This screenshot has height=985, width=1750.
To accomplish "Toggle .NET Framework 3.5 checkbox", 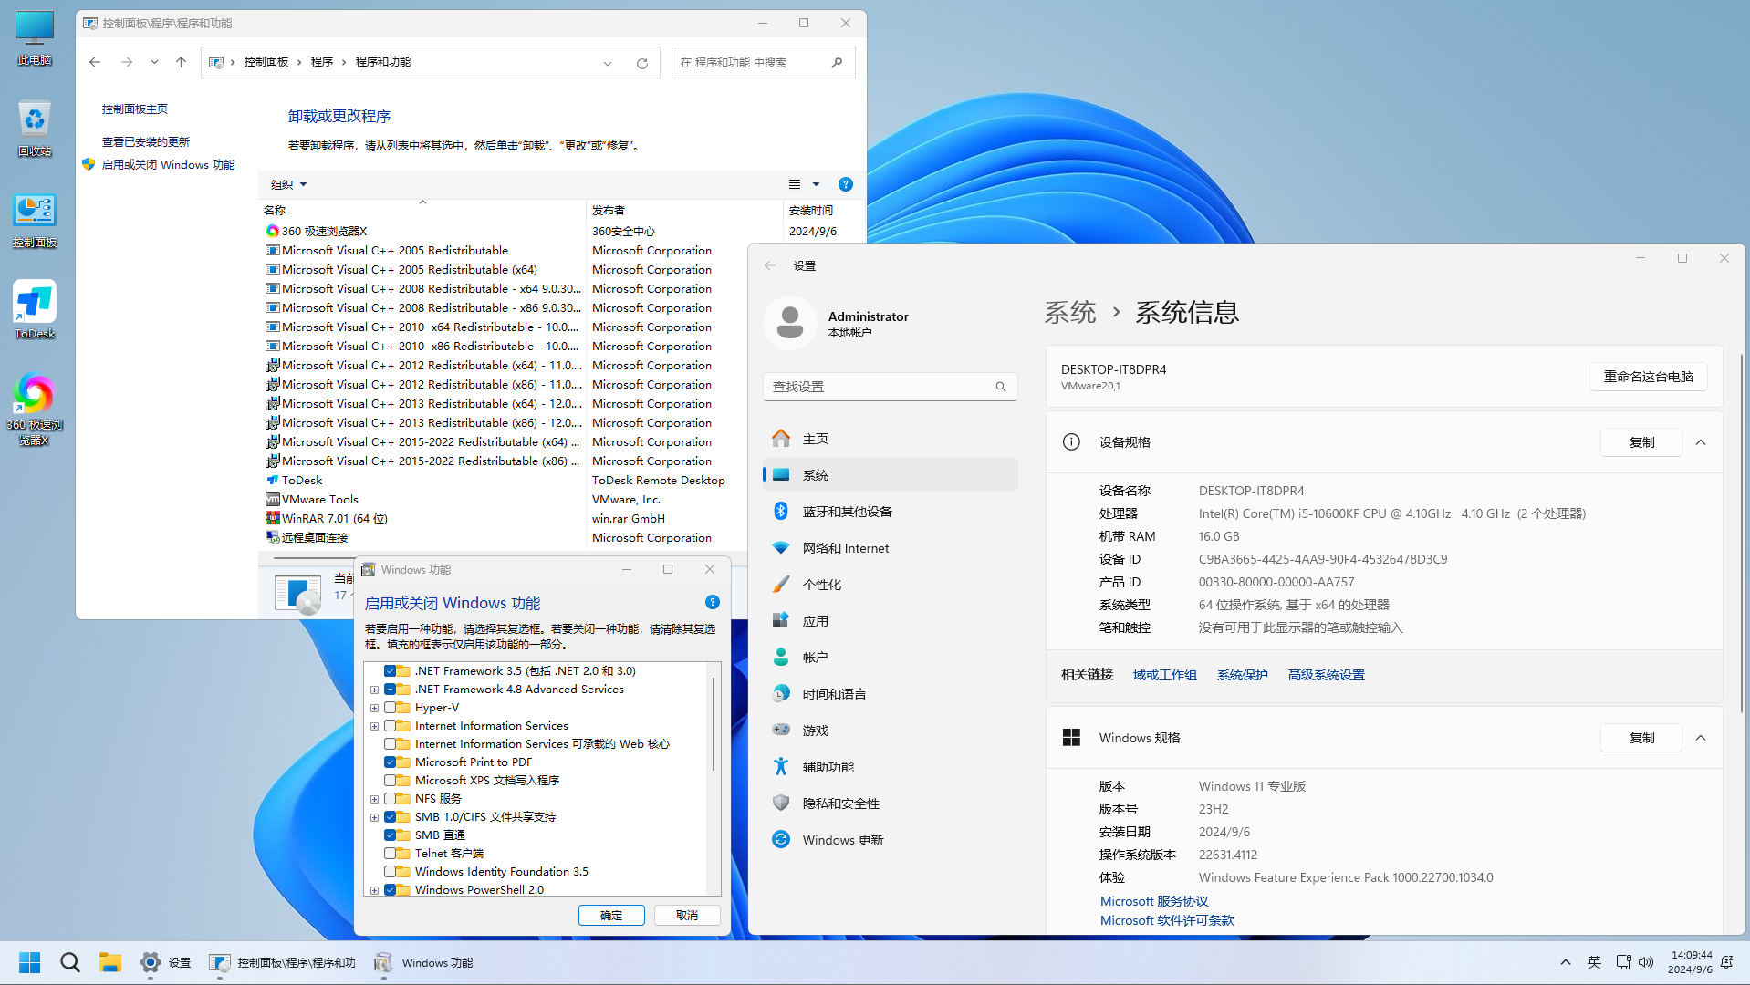I will [391, 671].
